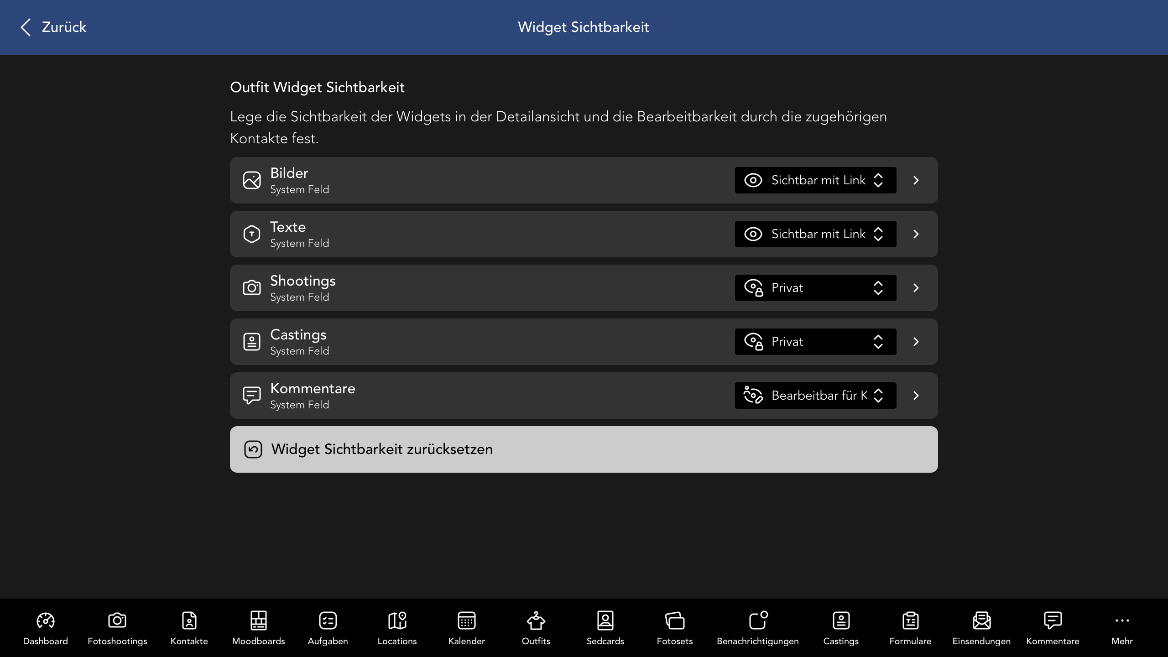Select the Texte row title
The image size is (1168, 657).
[x=288, y=227]
